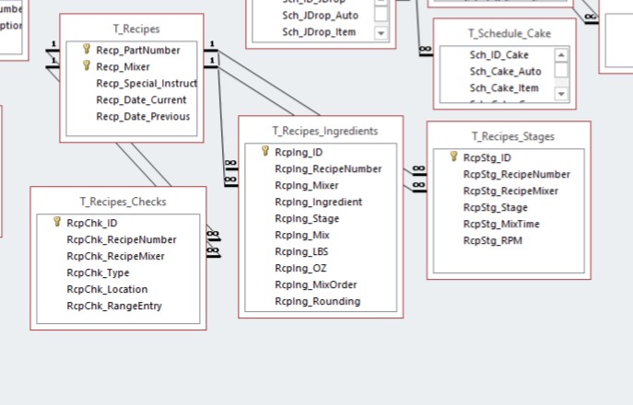Select the Sch_JDrop_Auto field
The height and width of the screenshot is (405, 633).
tap(320, 16)
